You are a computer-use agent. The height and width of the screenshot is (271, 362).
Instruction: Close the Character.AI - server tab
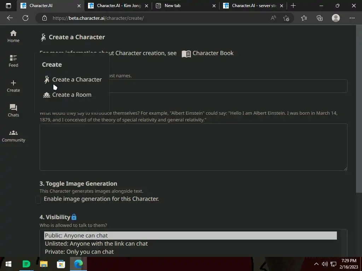(281, 6)
